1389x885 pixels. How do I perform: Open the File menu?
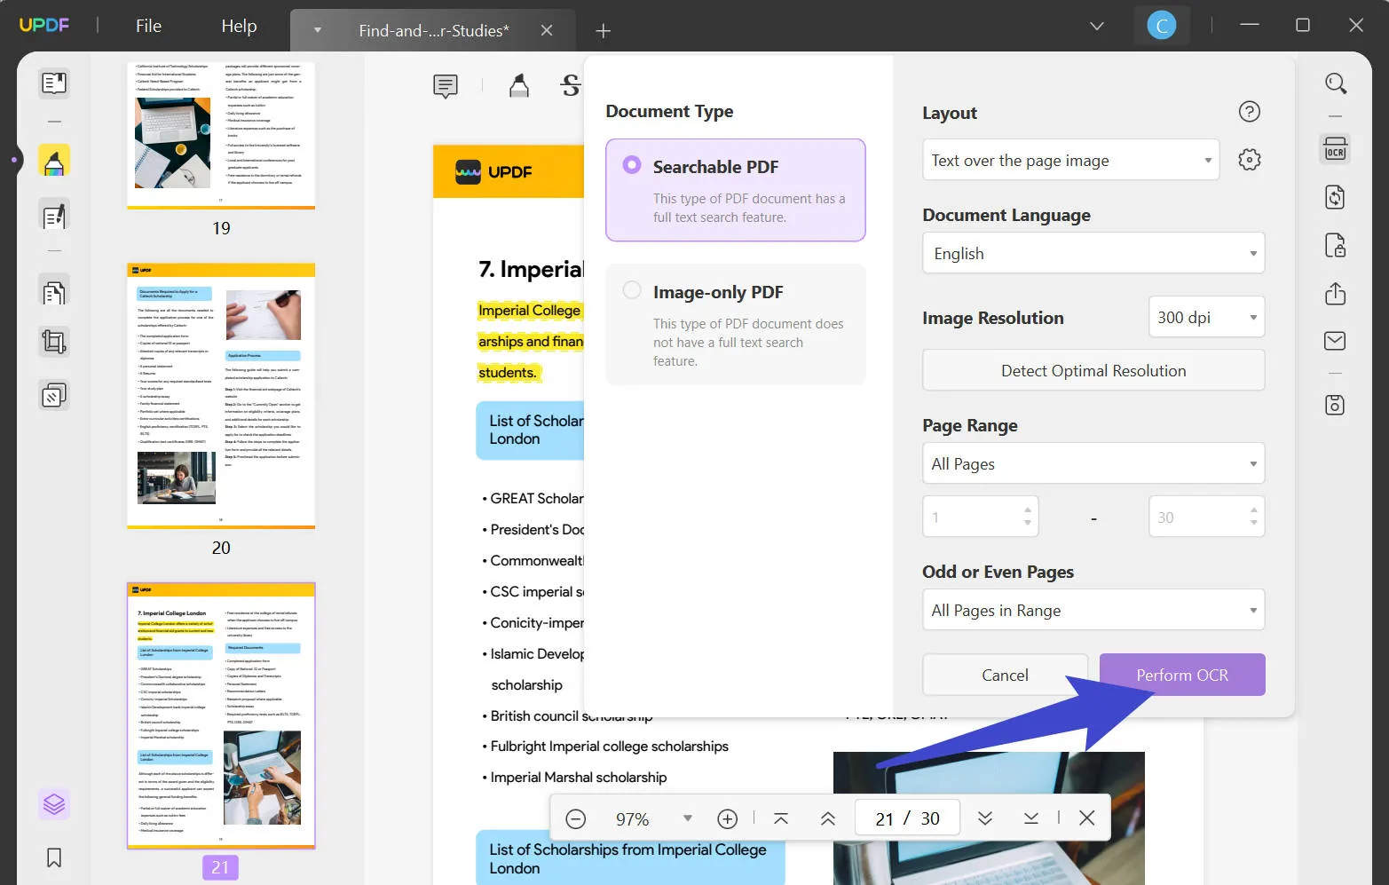pyautogui.click(x=148, y=26)
